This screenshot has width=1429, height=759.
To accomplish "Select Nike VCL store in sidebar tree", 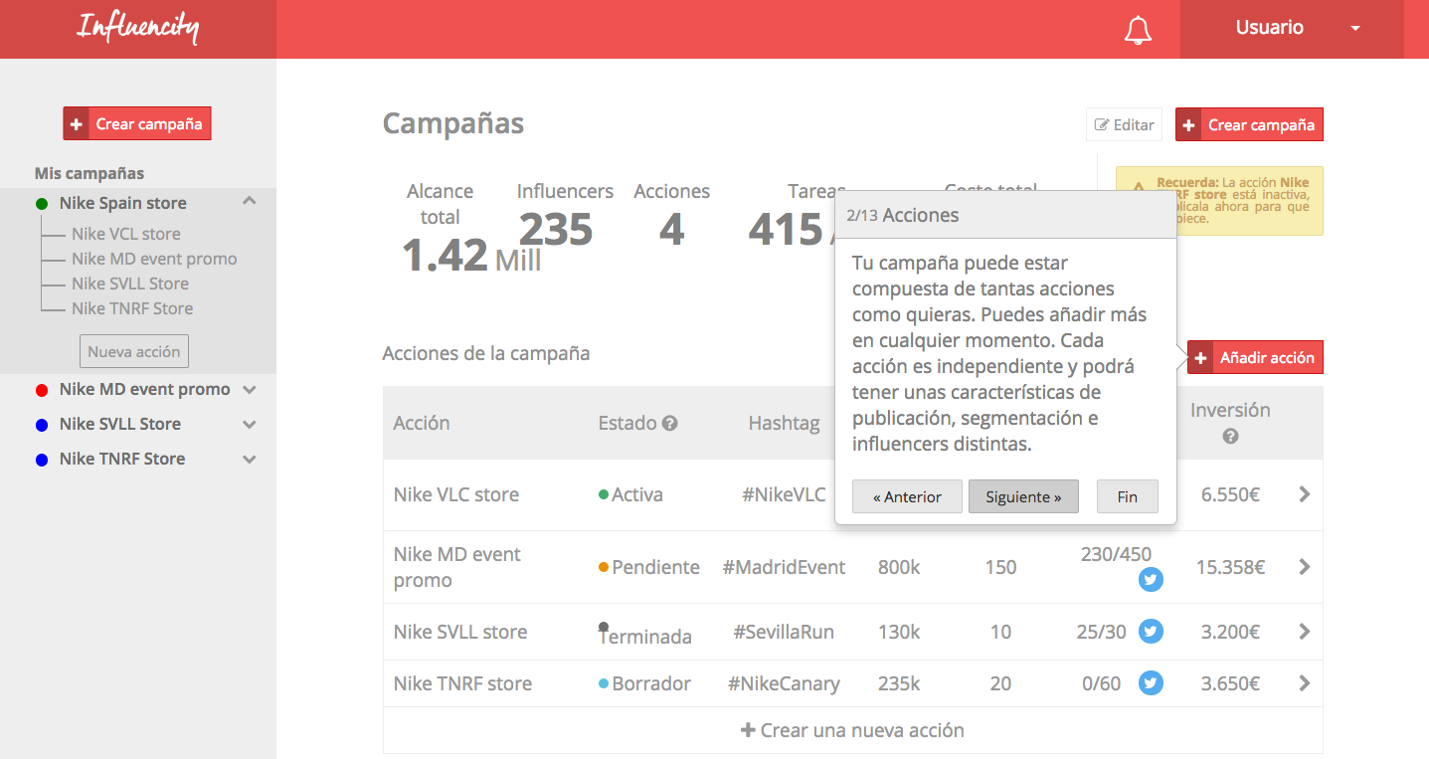I will click(125, 234).
